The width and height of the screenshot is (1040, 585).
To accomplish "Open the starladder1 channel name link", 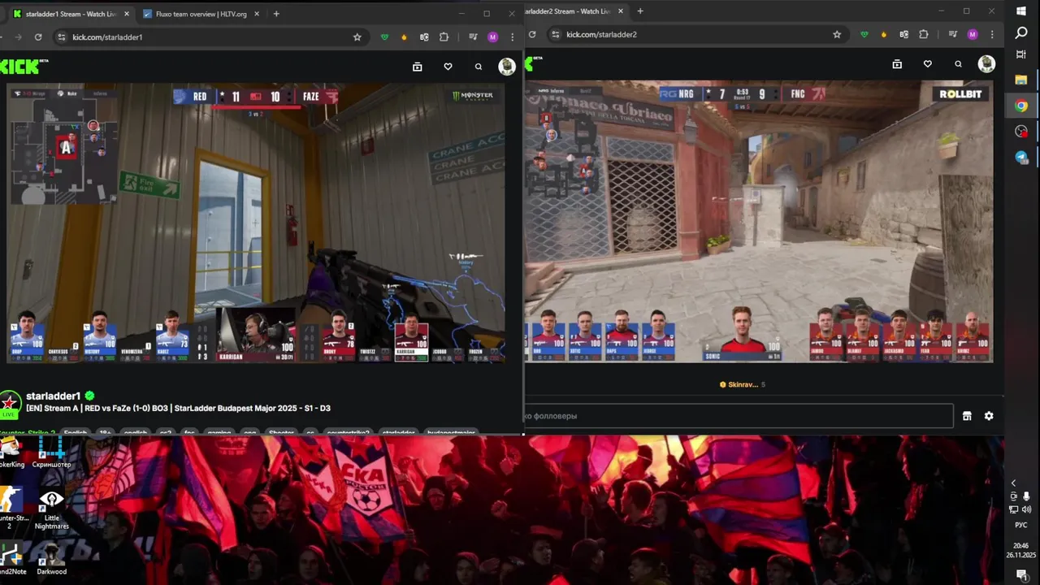I will pos(54,396).
